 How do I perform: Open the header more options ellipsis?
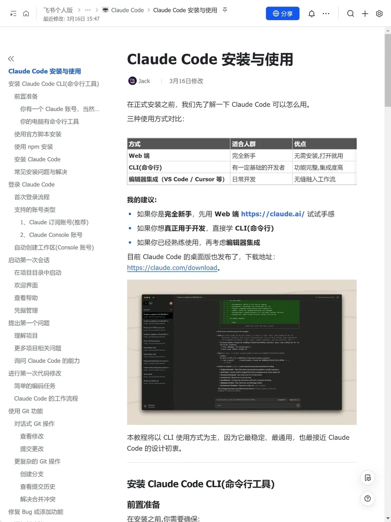pyautogui.click(x=326, y=14)
